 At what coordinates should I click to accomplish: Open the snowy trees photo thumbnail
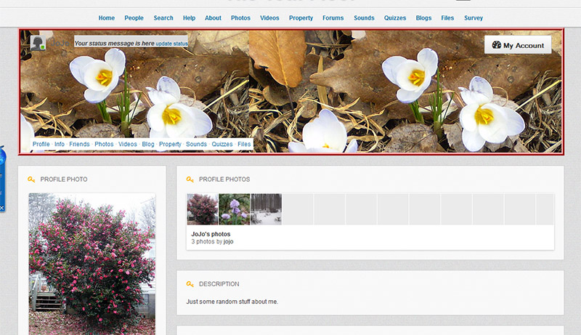(265, 209)
